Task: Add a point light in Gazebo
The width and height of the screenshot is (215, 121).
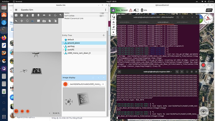Action: (50, 15)
